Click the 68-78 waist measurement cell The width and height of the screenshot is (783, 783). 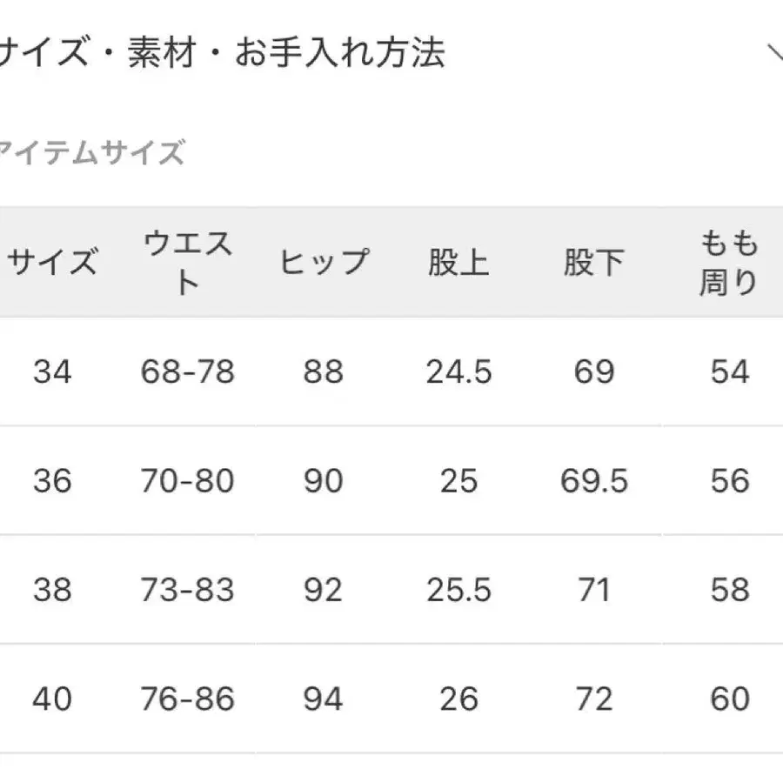coord(188,371)
